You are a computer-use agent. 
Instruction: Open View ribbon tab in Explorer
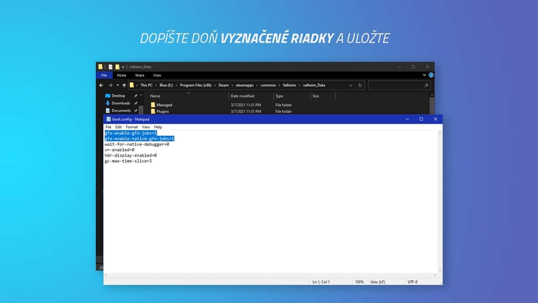(x=157, y=75)
